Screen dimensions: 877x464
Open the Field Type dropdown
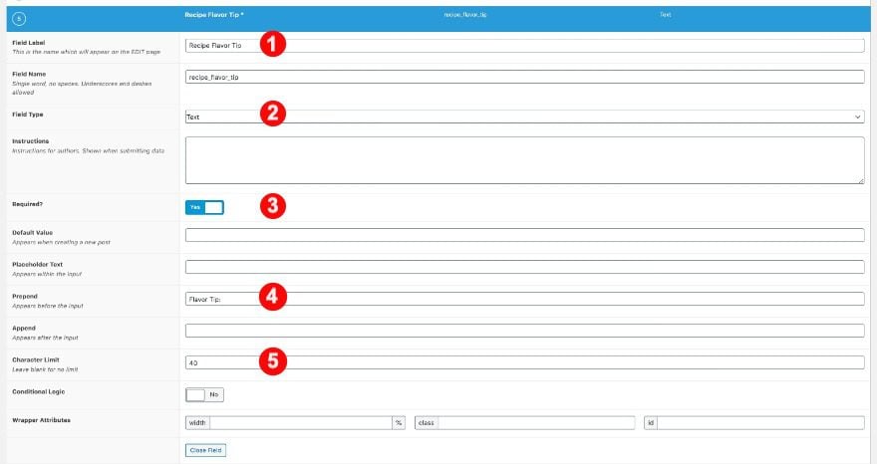tap(524, 116)
